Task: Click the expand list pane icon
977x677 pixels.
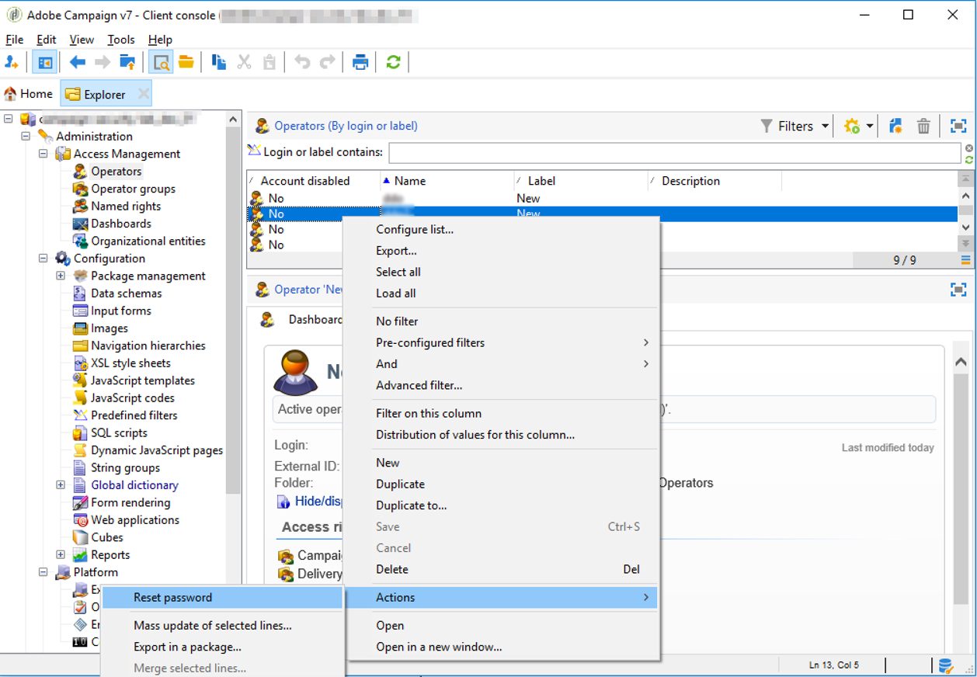Action: [958, 126]
